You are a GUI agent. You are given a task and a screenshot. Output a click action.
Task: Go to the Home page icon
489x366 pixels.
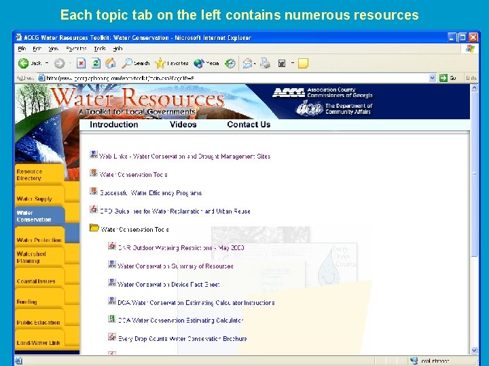pyautogui.click(x=111, y=63)
